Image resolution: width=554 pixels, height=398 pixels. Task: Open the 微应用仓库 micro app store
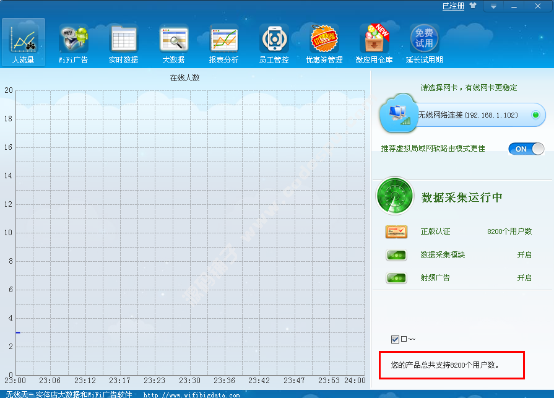coord(374,43)
